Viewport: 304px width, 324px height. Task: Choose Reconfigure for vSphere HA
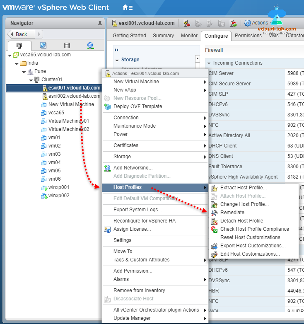coord(155,221)
